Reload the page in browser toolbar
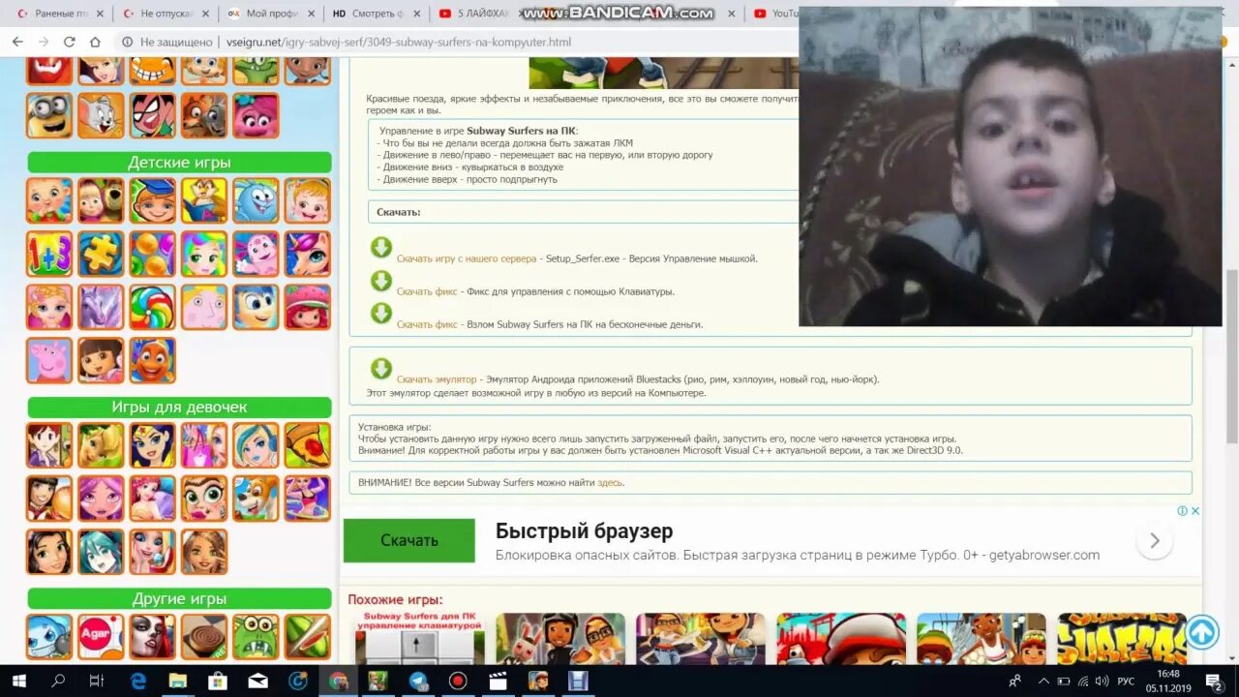This screenshot has width=1239, height=697. click(69, 42)
